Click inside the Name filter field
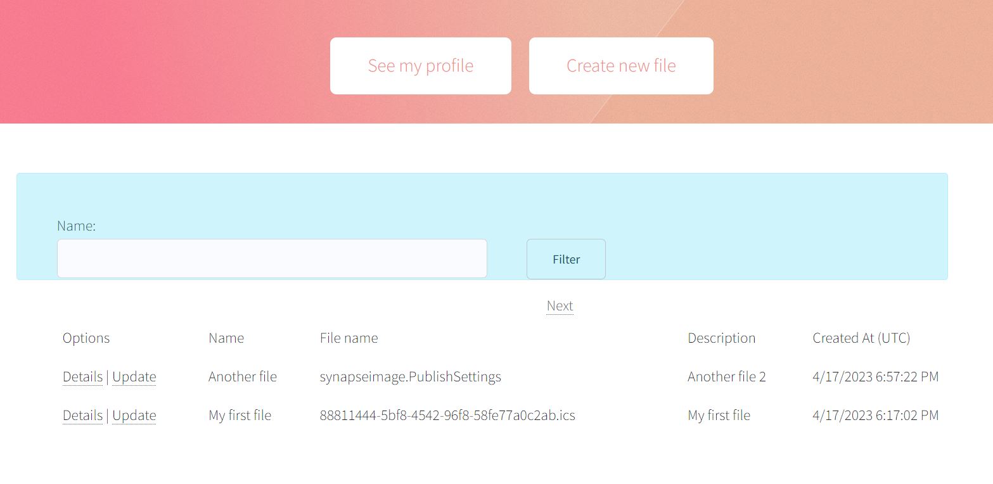 point(272,258)
